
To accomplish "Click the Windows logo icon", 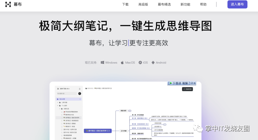I will (102, 62).
